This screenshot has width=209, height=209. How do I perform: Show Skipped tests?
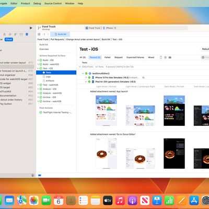pos(119,57)
